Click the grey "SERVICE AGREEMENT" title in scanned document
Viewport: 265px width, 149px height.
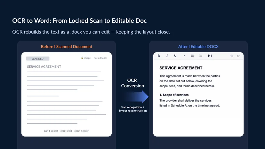[x=44, y=67]
